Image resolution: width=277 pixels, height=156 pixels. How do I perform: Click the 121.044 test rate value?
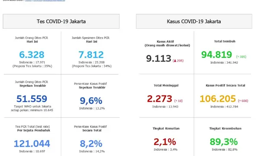point(32,143)
